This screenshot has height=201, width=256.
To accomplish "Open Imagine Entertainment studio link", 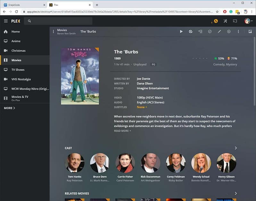I will pos(153,88).
